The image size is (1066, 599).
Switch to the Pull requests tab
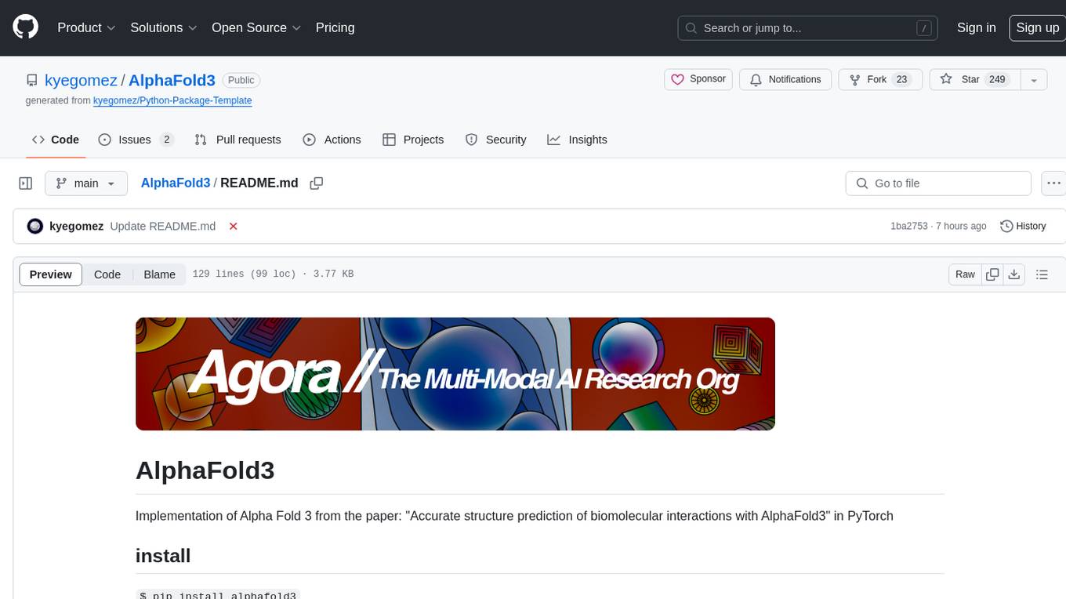coord(237,140)
